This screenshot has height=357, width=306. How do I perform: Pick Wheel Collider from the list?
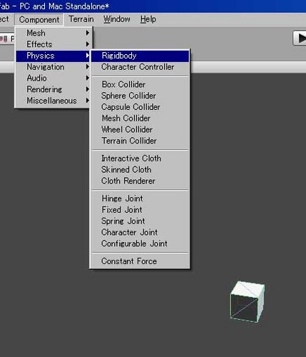pyautogui.click(x=140, y=129)
